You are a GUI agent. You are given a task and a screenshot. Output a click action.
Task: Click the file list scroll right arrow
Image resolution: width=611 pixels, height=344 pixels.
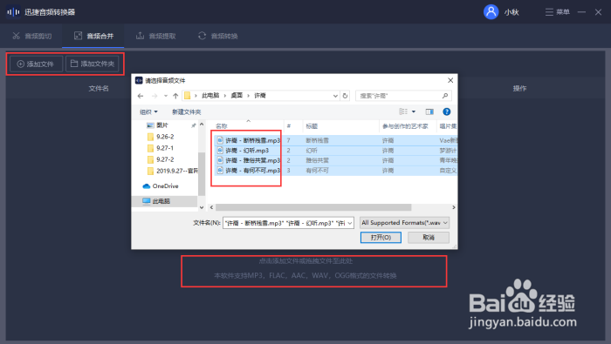click(x=453, y=207)
